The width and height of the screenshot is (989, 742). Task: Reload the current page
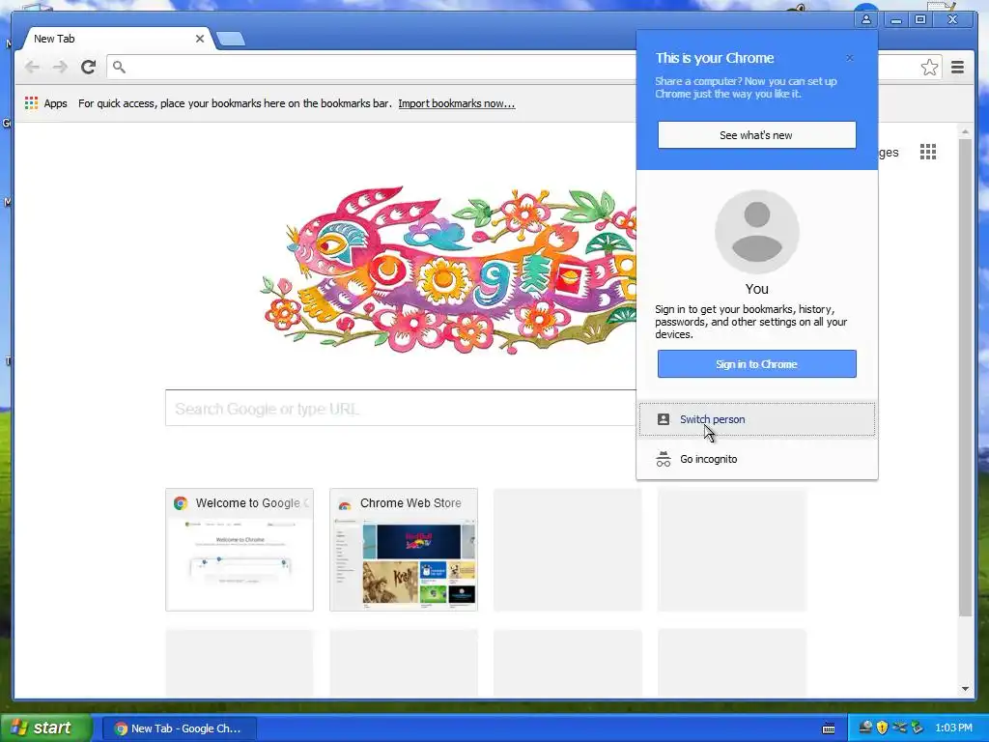point(88,67)
